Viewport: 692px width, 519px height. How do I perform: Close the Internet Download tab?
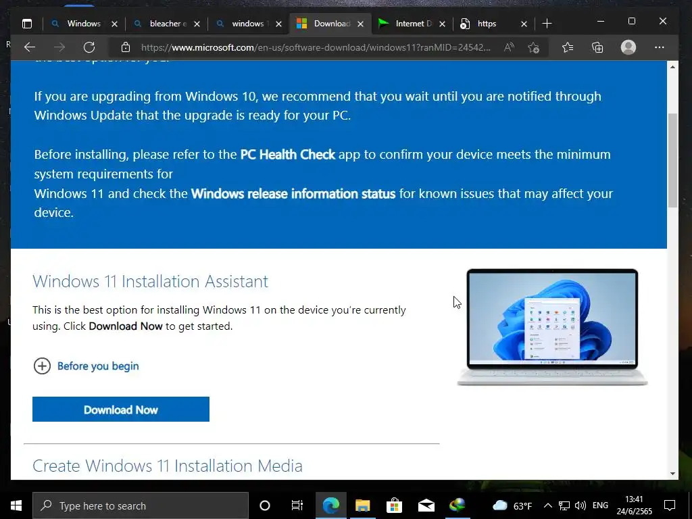coord(442,24)
